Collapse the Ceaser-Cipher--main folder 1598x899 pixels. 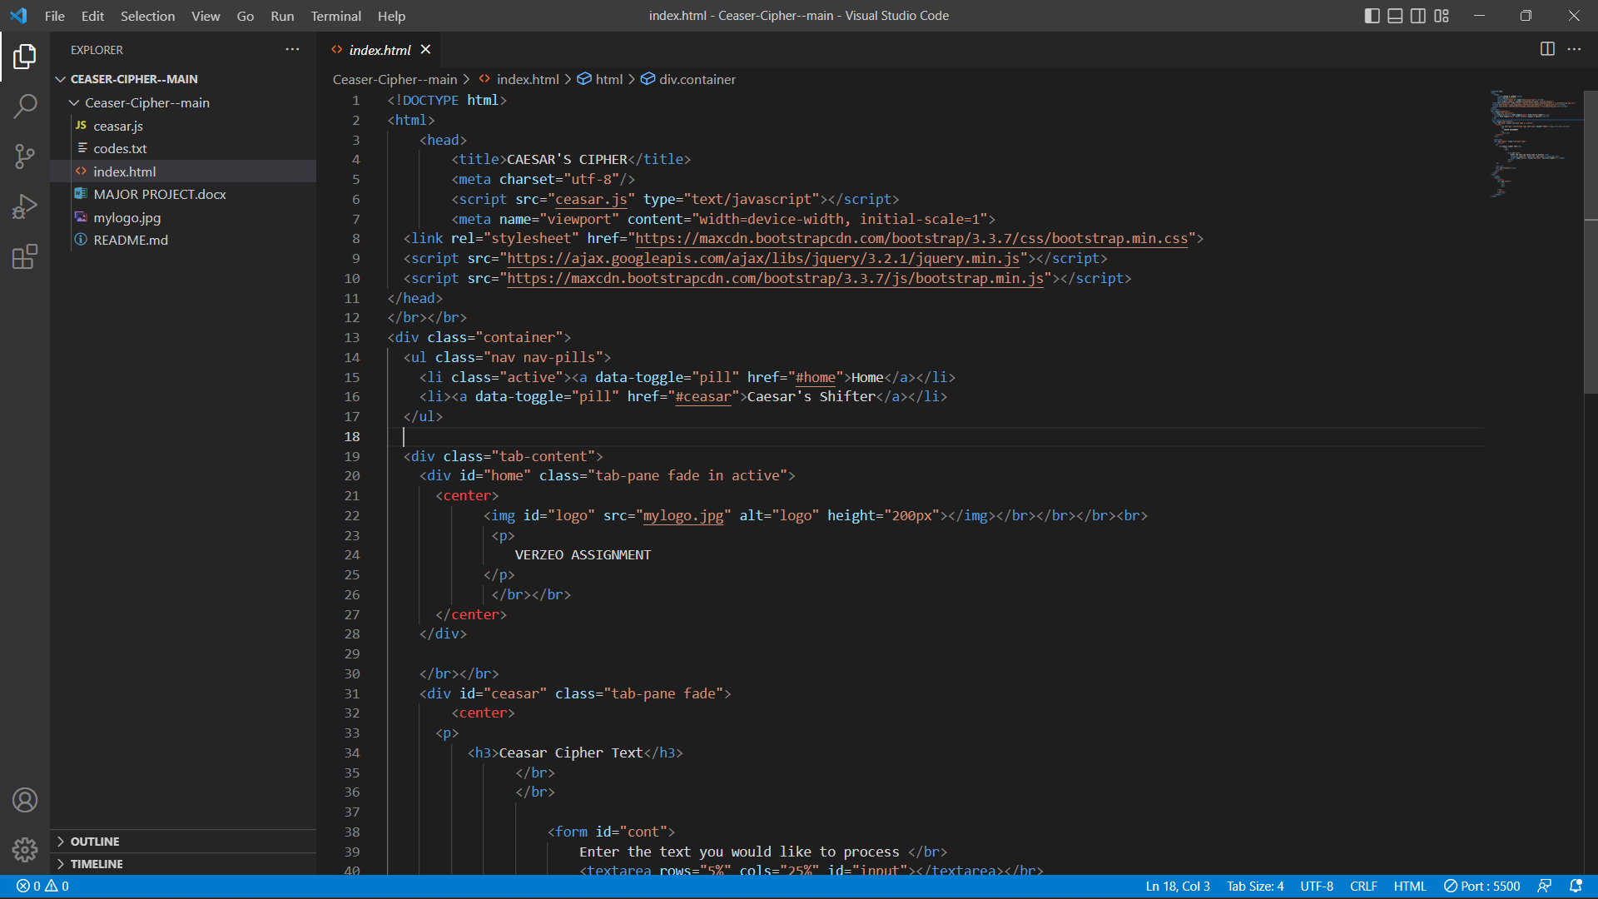146,102
